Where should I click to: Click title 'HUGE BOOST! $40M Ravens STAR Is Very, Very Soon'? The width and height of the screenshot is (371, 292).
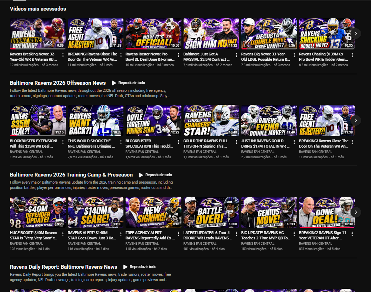(34, 235)
